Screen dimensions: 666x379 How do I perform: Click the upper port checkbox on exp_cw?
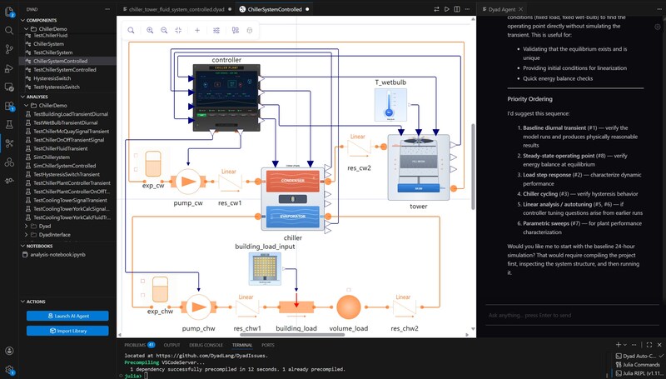coord(136,155)
